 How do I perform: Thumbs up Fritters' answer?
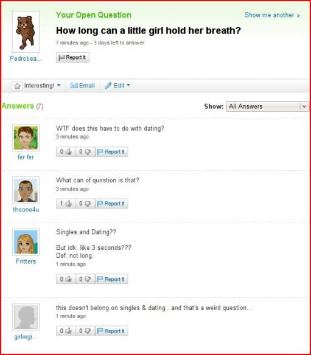click(66, 279)
